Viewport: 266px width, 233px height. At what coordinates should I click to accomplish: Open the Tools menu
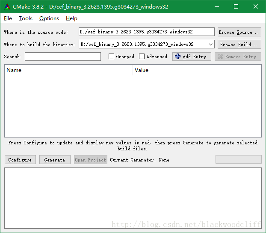pyautogui.click(x=26, y=18)
